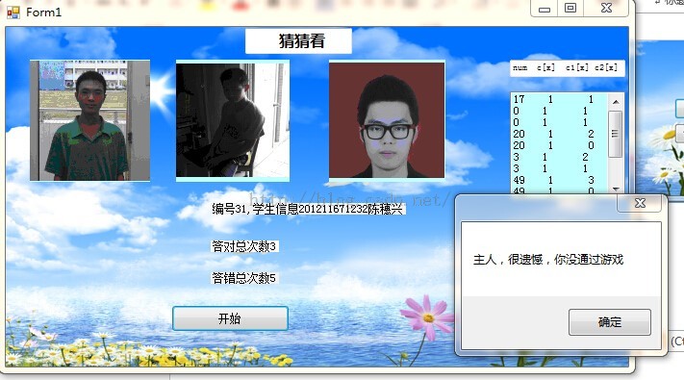Select the list row reading 20 1 2
684x380 pixels.
pos(559,134)
